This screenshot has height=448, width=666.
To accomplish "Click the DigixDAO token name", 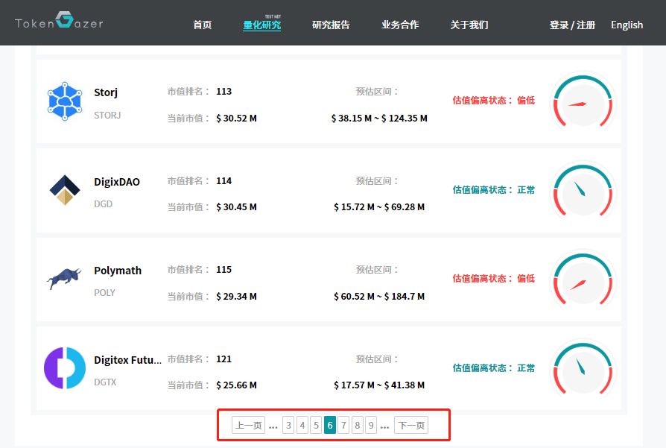I will coord(117,182).
